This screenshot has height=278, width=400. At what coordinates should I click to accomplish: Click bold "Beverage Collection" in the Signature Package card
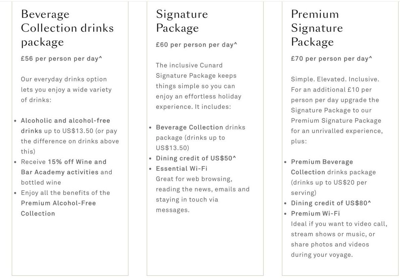click(189, 128)
